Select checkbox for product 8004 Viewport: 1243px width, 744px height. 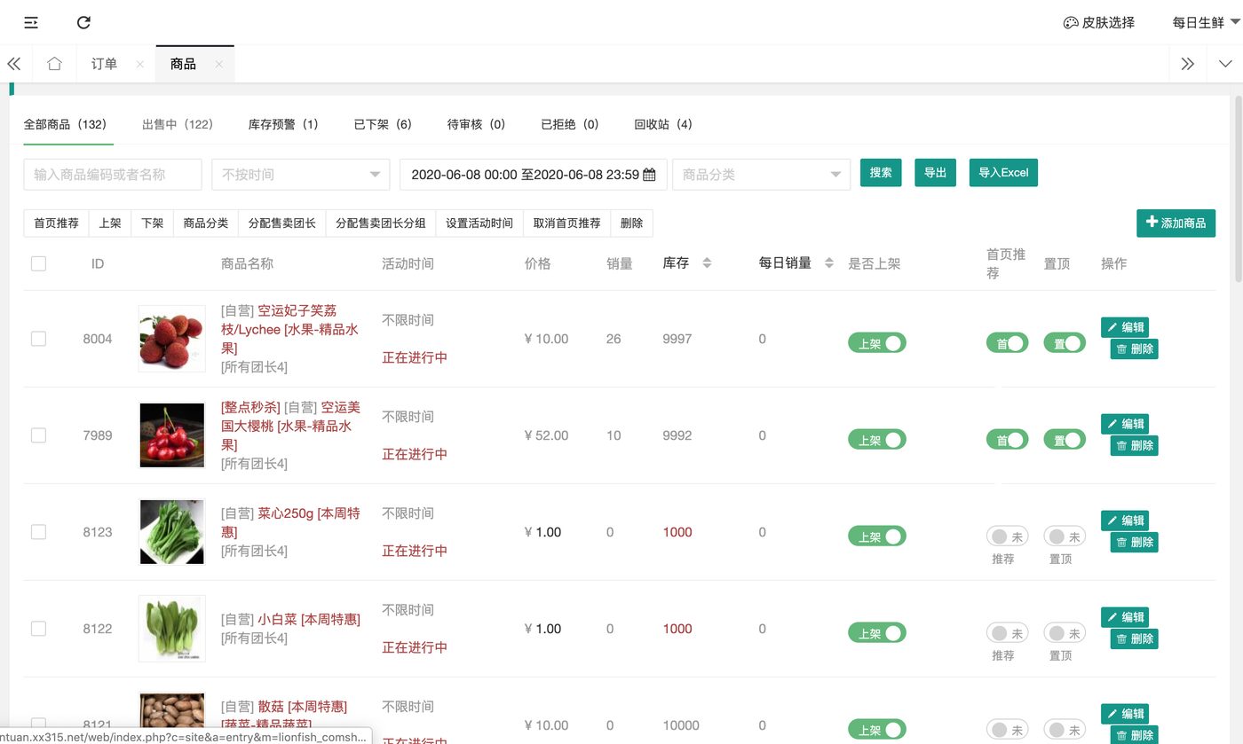click(38, 339)
